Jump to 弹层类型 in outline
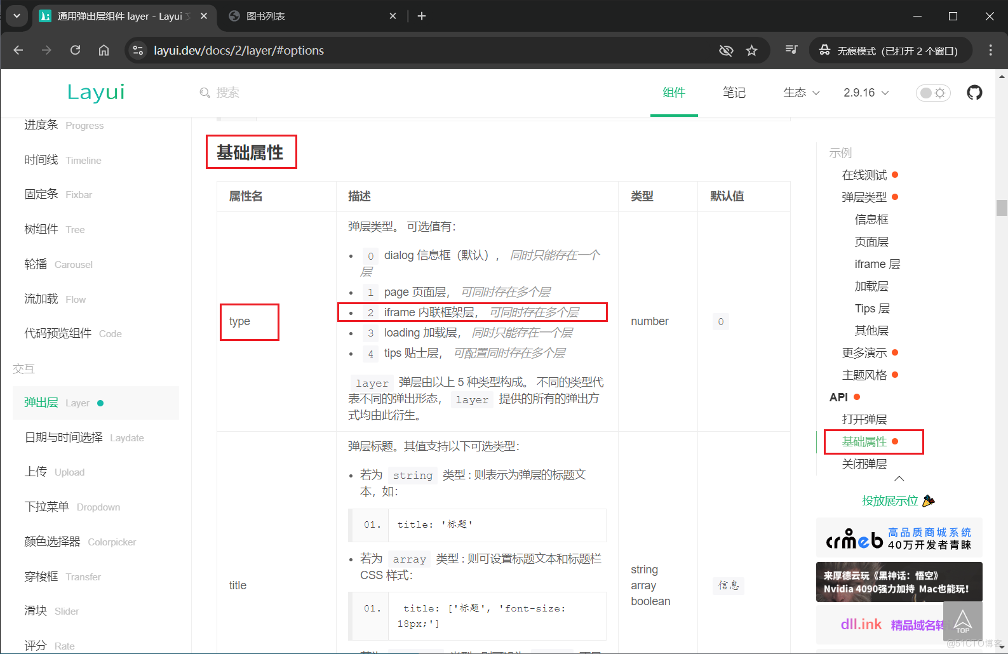 [864, 197]
